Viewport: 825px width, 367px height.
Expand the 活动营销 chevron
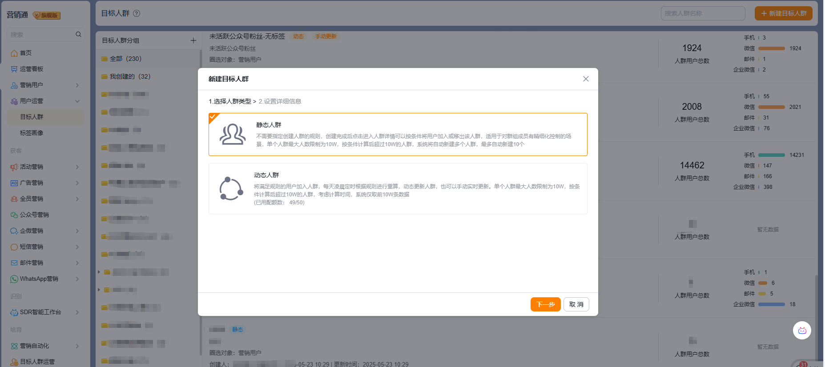coord(77,167)
